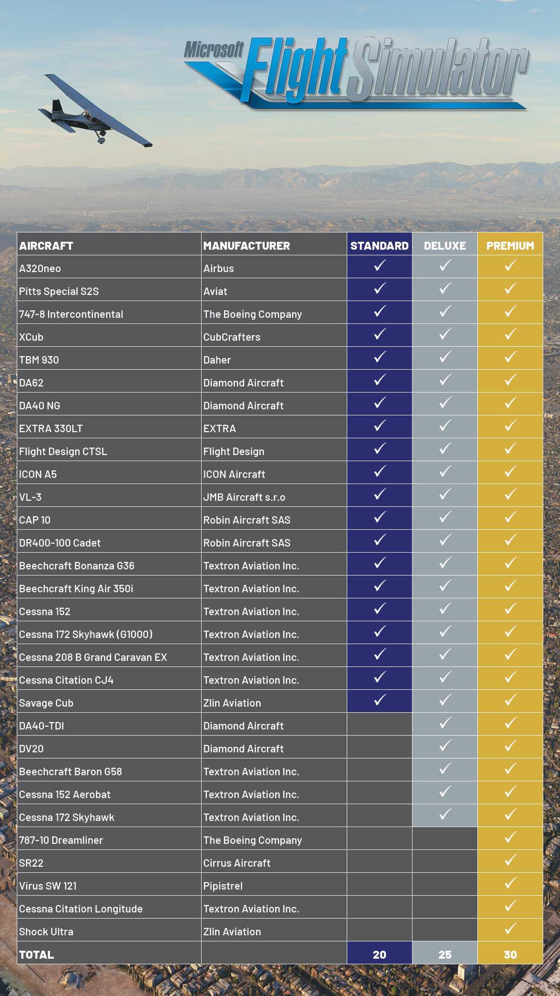
Task: Click the Premium checkmark for SR22
Action: pos(511,861)
